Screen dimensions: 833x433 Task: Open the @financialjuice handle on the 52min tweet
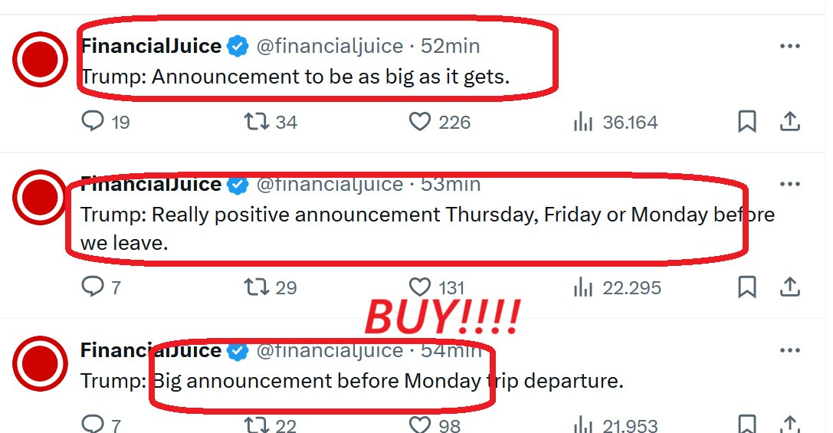pos(330,46)
